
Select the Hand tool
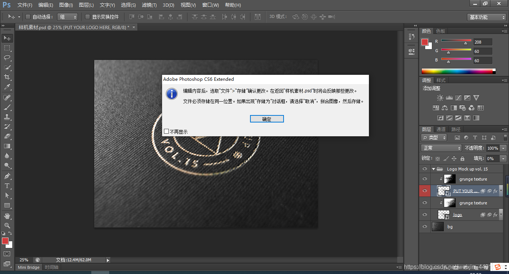pos(7,216)
